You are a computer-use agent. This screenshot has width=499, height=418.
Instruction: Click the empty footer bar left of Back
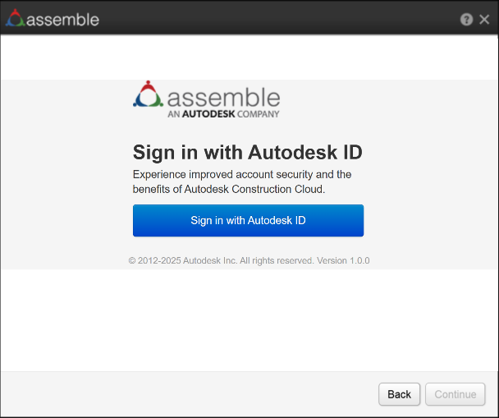click(x=189, y=394)
